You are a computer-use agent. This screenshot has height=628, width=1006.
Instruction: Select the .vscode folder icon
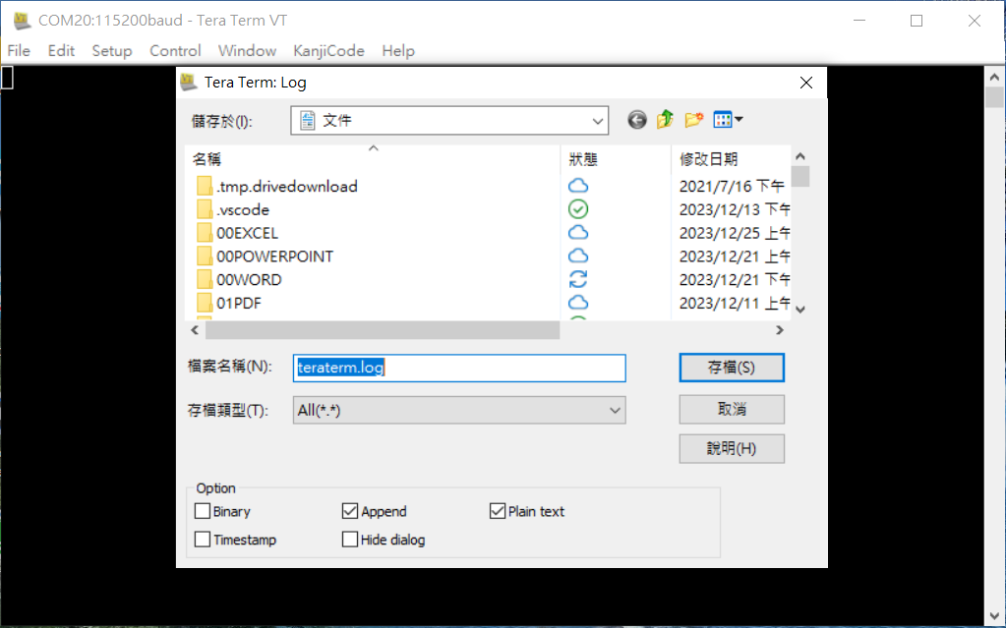(x=204, y=209)
